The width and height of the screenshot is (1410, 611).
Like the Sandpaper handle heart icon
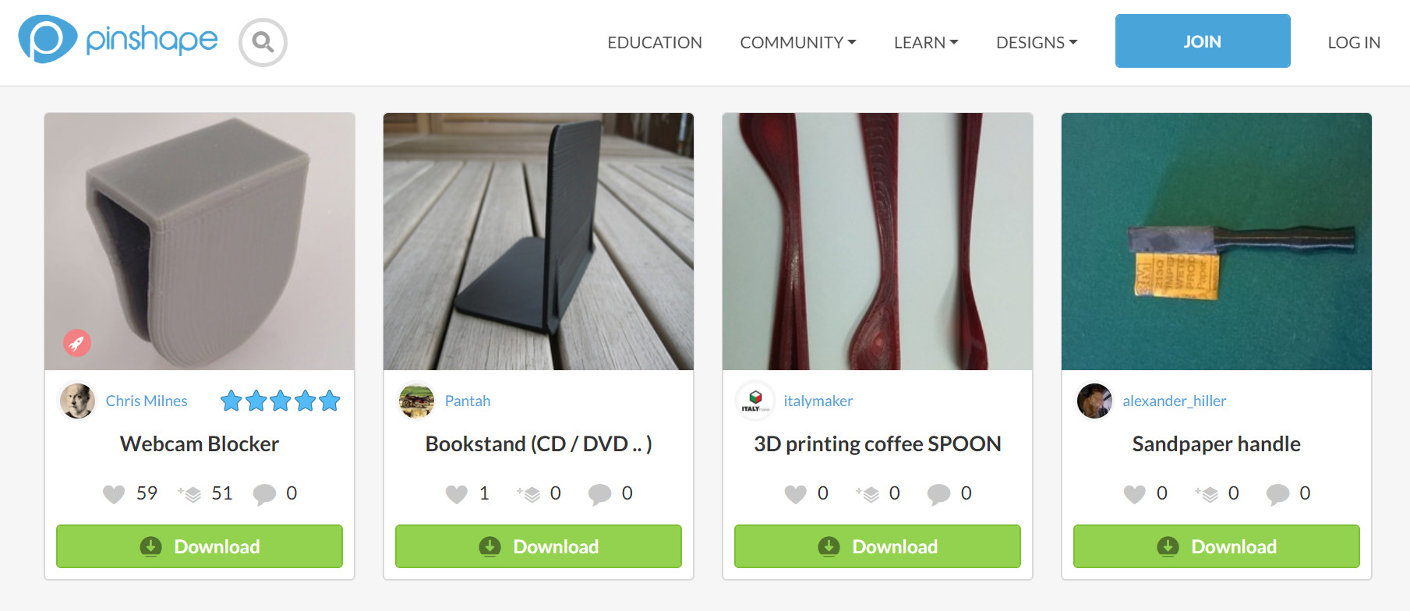point(1135,494)
